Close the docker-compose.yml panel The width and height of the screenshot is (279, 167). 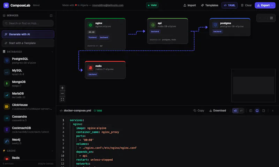coord(273,111)
